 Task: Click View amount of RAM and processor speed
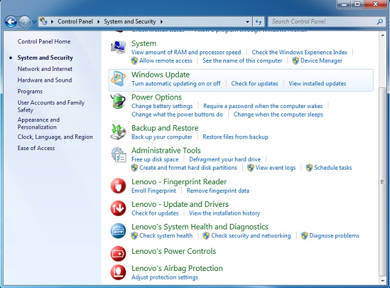pyautogui.click(x=186, y=52)
